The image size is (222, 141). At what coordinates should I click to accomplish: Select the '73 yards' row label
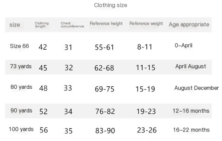21,66
